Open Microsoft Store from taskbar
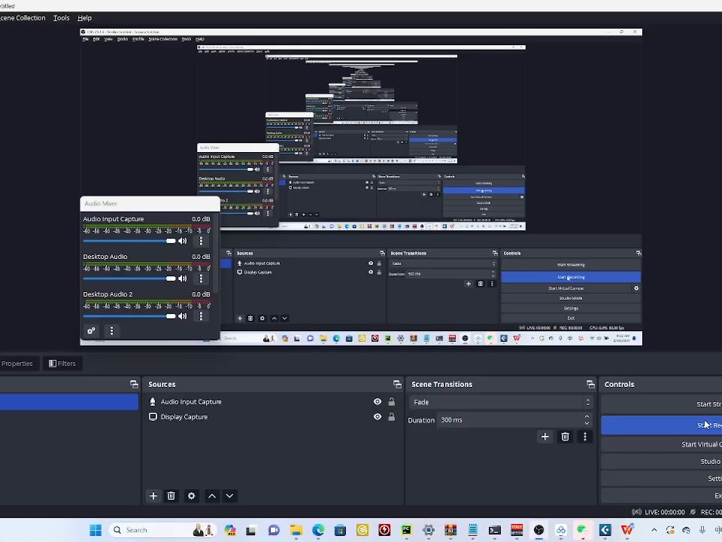722x542 pixels. pos(340,530)
